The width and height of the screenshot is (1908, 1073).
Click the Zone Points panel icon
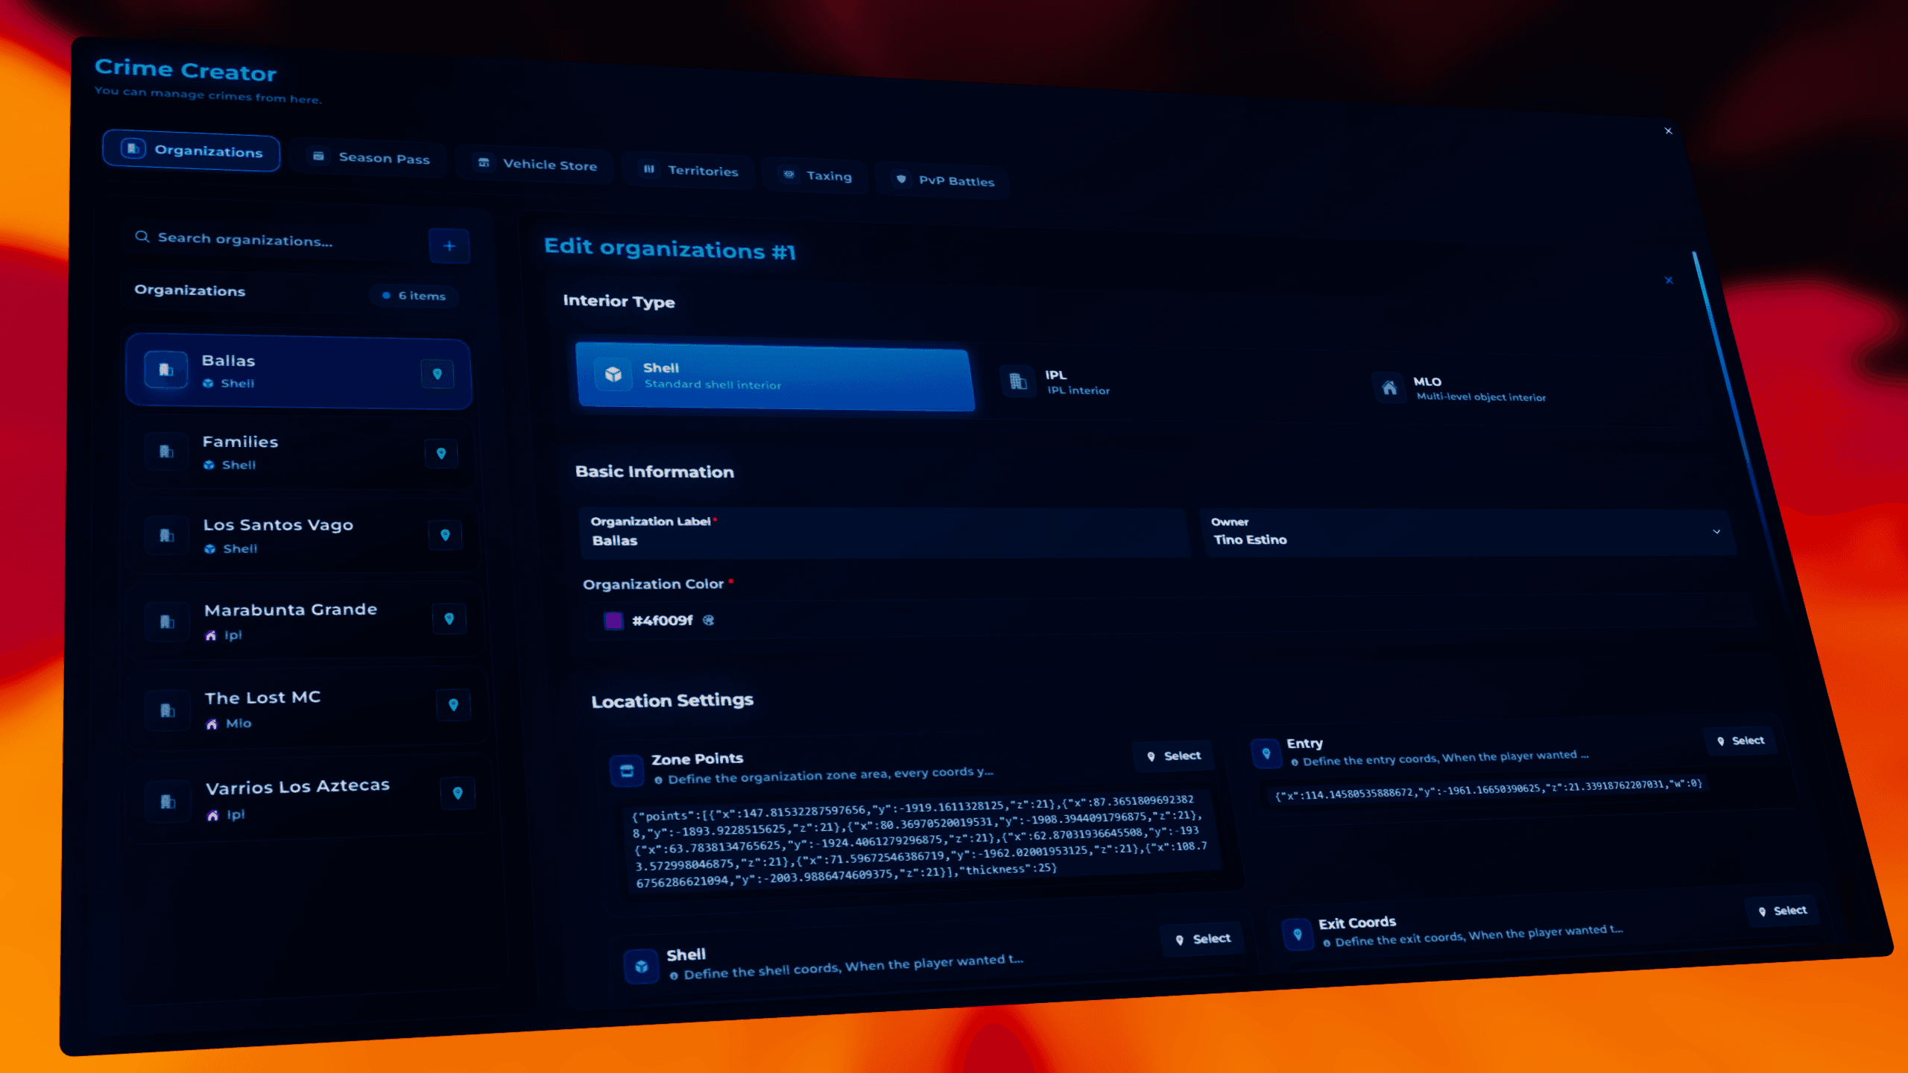tap(628, 770)
